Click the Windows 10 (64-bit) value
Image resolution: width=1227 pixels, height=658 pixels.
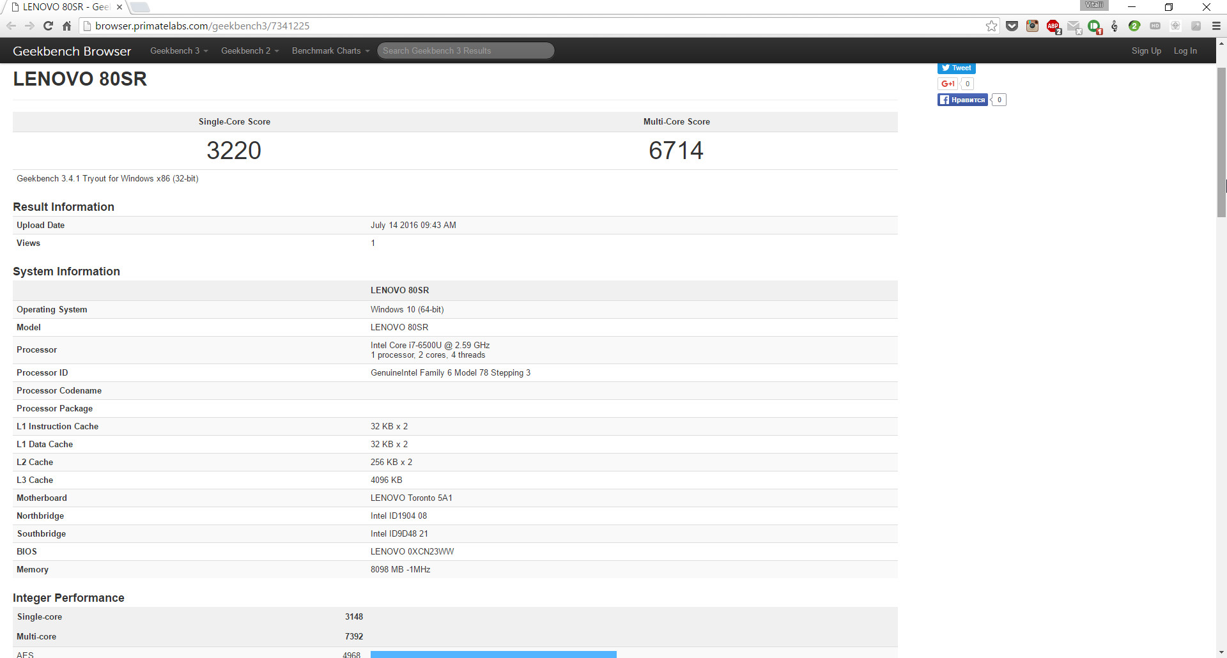(x=407, y=310)
